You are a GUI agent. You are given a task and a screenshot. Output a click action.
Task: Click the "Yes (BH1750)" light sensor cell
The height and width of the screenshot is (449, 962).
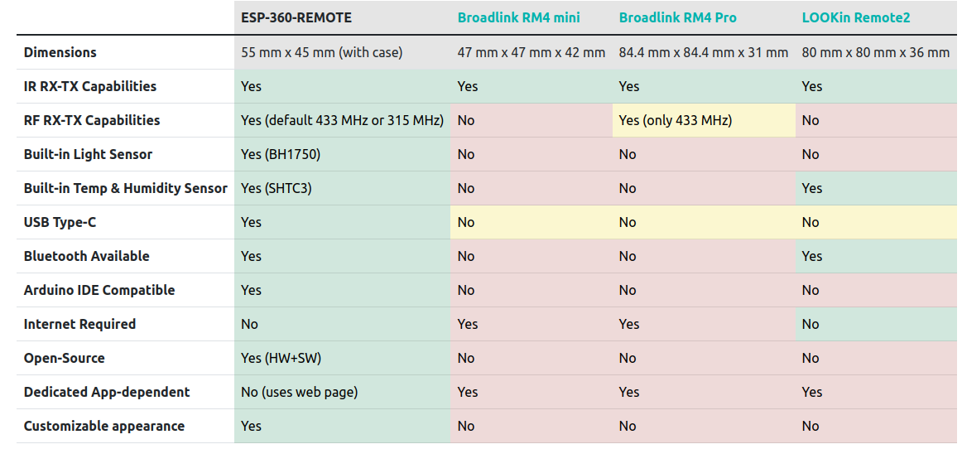click(342, 154)
